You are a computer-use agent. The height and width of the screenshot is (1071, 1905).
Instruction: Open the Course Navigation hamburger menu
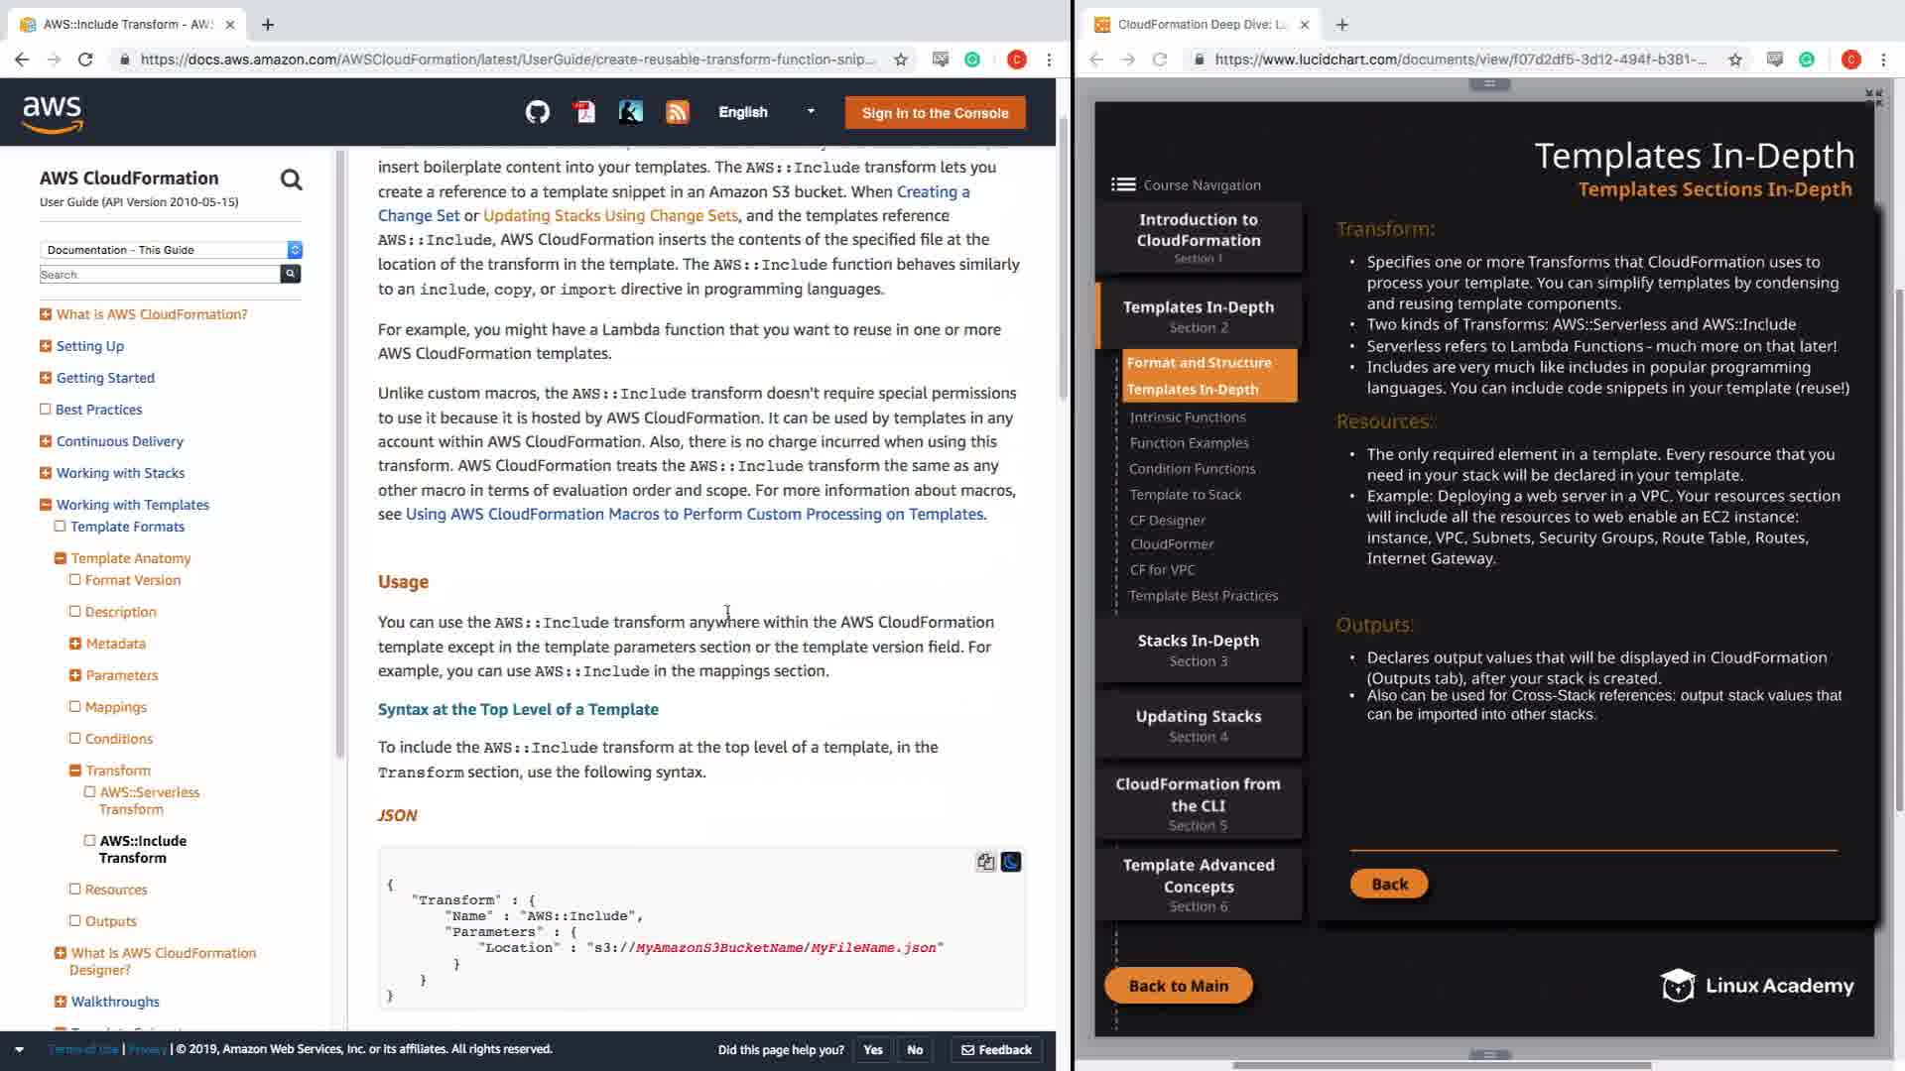pos(1123,184)
